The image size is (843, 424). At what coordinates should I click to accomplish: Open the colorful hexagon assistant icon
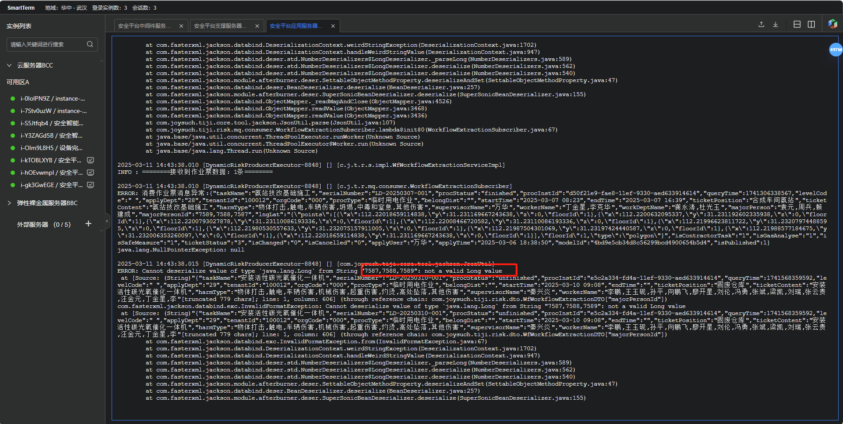pyautogui.click(x=833, y=24)
